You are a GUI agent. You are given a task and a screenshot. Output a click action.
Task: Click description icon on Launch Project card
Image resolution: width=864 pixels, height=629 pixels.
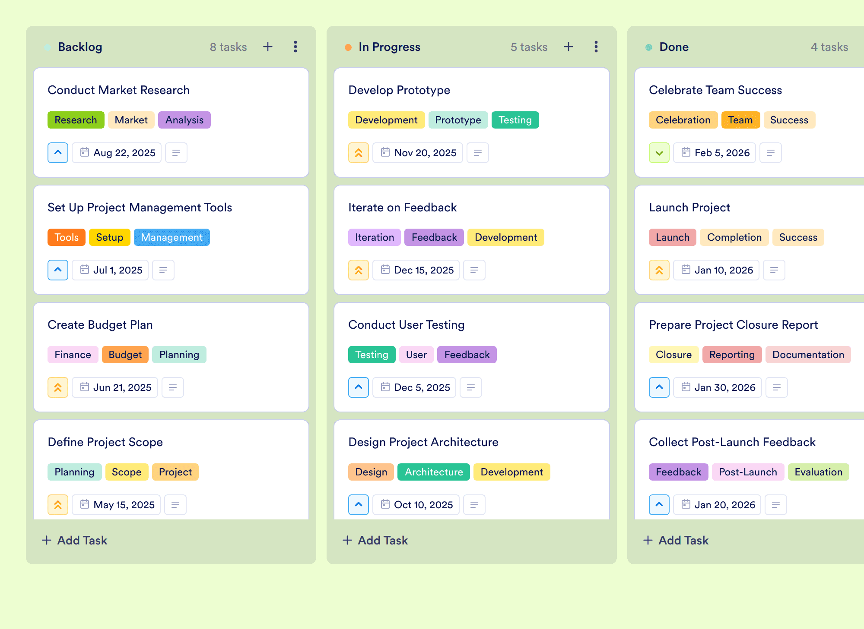(x=774, y=270)
